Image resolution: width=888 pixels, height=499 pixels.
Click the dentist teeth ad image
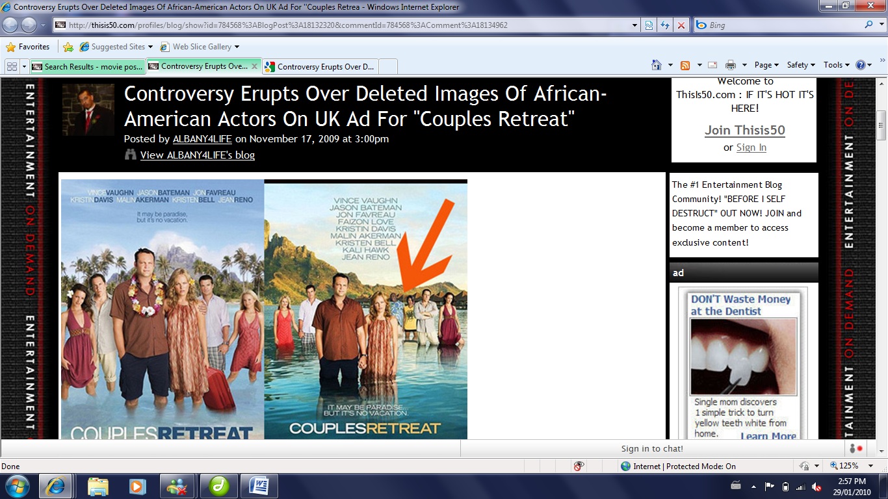(x=743, y=357)
